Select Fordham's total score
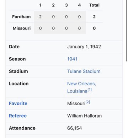Image resolution: width=128 pixels, height=138 pixels. point(94,17)
